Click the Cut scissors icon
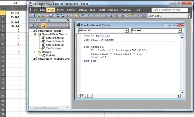This screenshot has height=117, width=194. coord(67,16)
